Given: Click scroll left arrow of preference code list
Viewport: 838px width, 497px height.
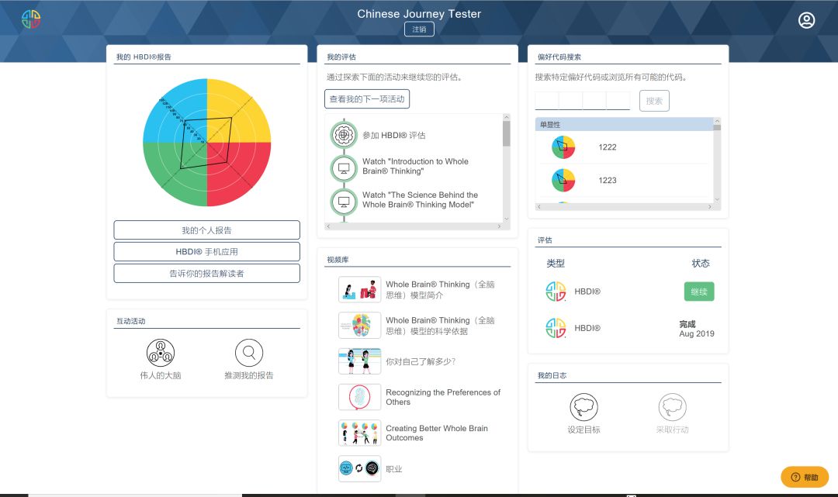Looking at the screenshot, I should coord(538,206).
